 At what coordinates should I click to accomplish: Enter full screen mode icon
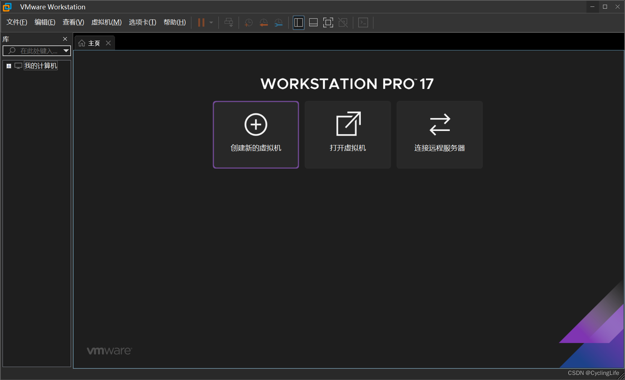point(328,23)
